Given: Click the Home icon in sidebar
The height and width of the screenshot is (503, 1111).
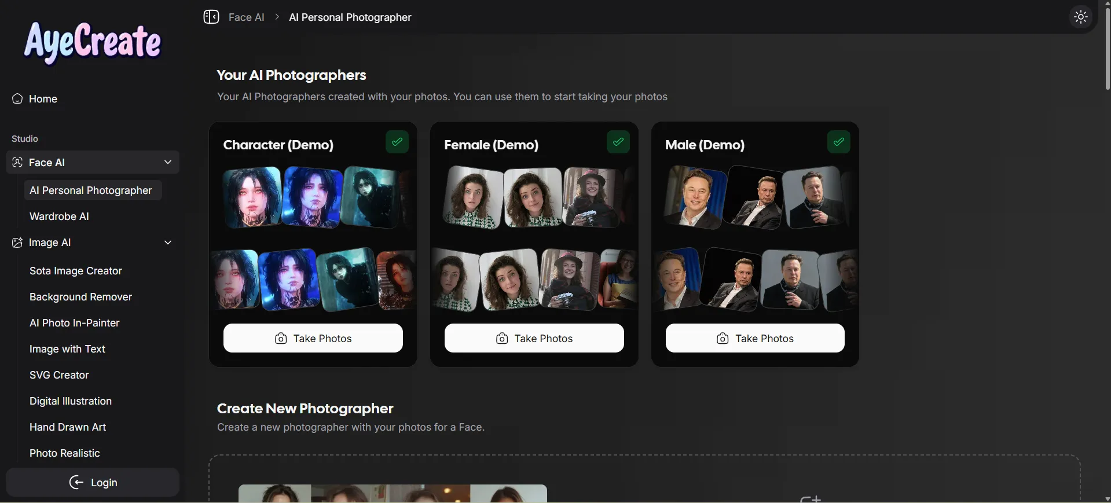Looking at the screenshot, I should 17,99.
